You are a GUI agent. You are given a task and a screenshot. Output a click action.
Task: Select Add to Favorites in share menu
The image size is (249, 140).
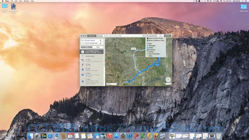(156, 54)
